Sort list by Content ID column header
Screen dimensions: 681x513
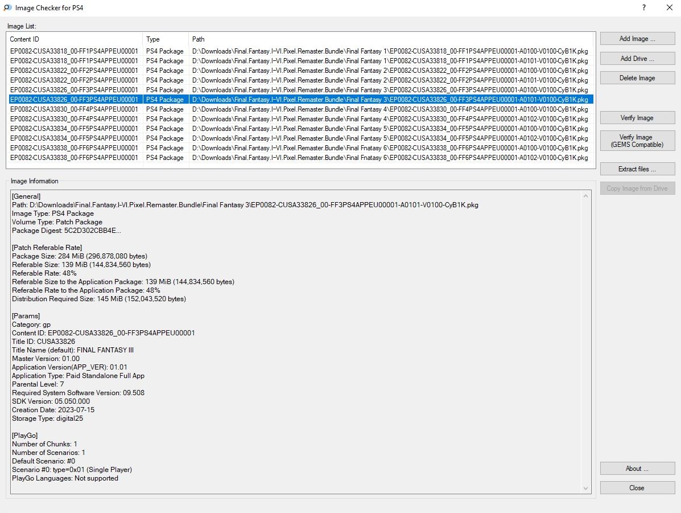[75, 39]
